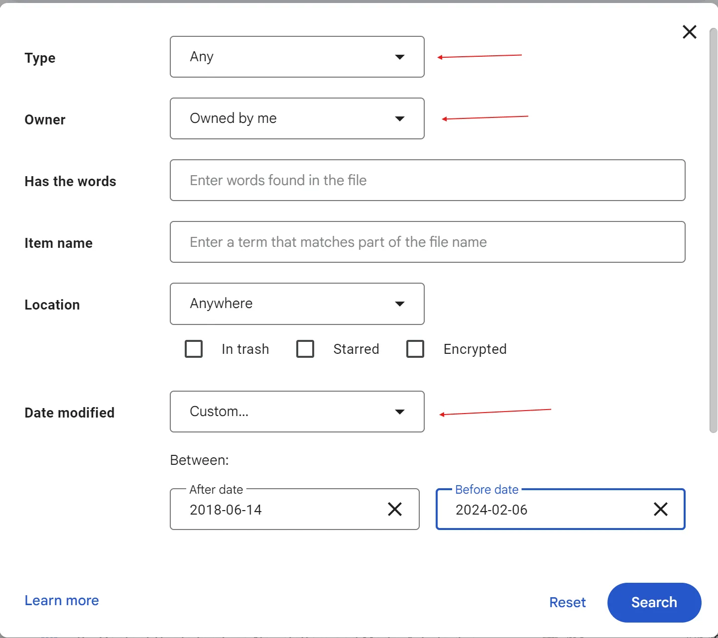718x638 pixels.
Task: Open the Owner dropdown showing Owned by me
Action: click(297, 118)
